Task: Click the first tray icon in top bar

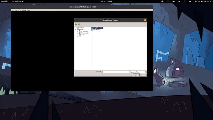Action: pos(162,1)
